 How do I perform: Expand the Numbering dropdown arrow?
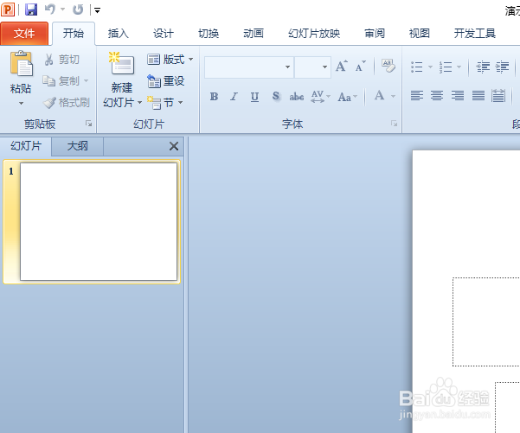(x=459, y=67)
